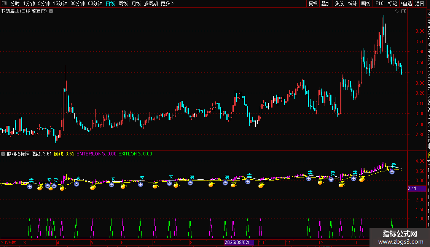The image size is (430, 247).
Task: Add stock via +自选 button
Action: point(406,3)
